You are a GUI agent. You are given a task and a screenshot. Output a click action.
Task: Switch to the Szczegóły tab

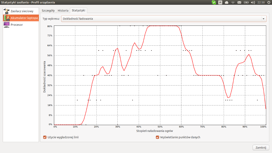[48, 10]
